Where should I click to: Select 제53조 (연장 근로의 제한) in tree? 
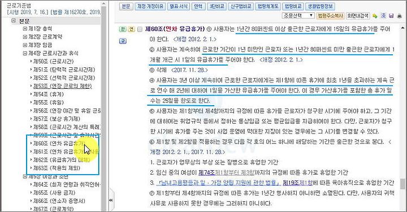pyautogui.click(x=63, y=86)
